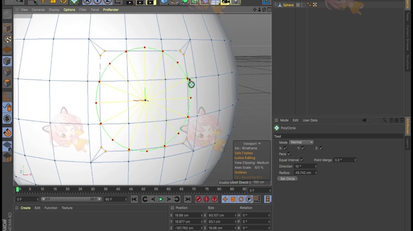Open the ProRender viewport menu
The height and width of the screenshot is (231, 413).
(x=111, y=10)
